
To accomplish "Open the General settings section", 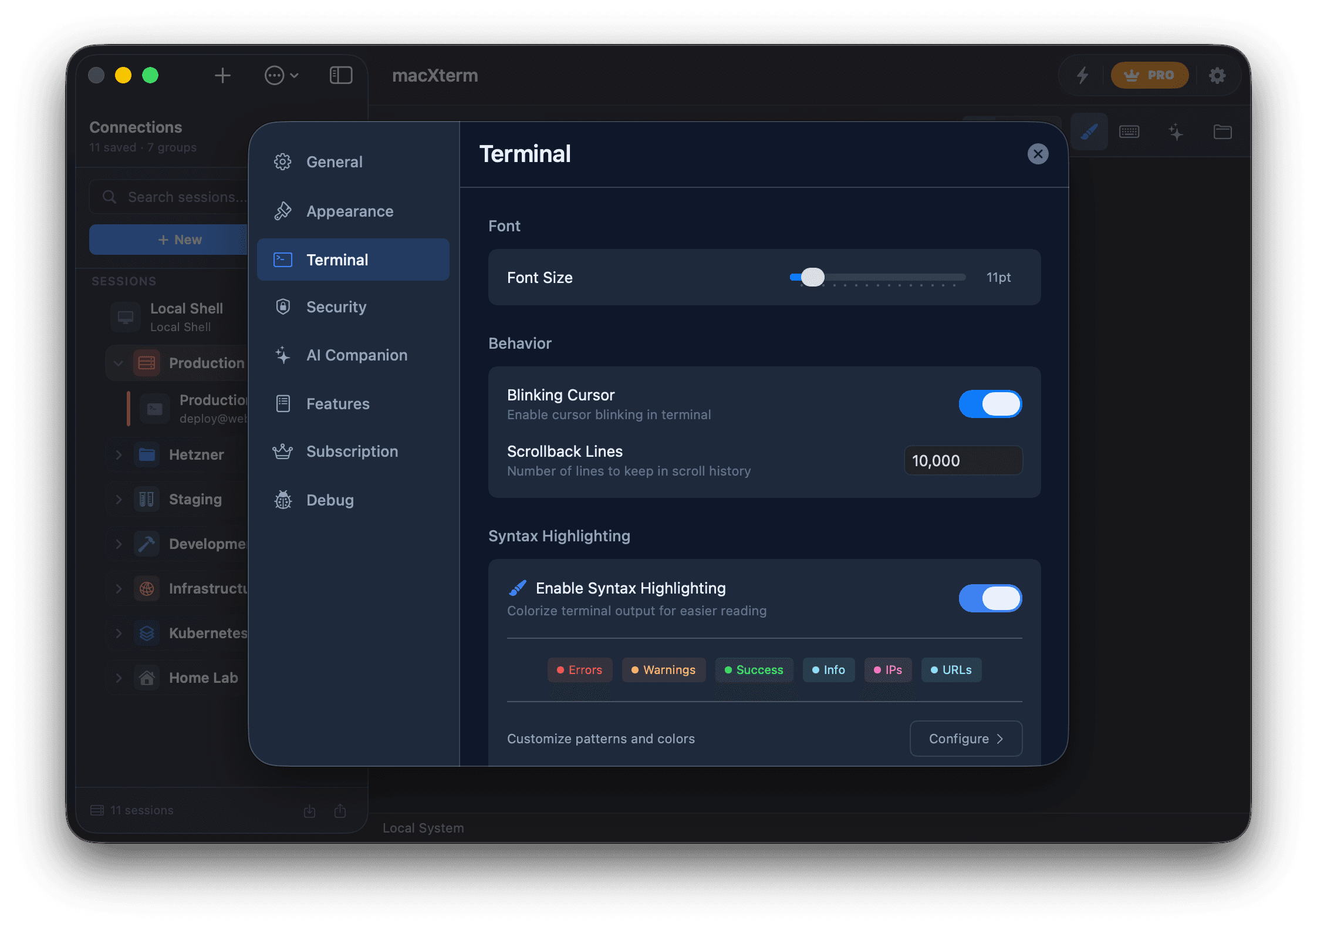I will pos(353,162).
